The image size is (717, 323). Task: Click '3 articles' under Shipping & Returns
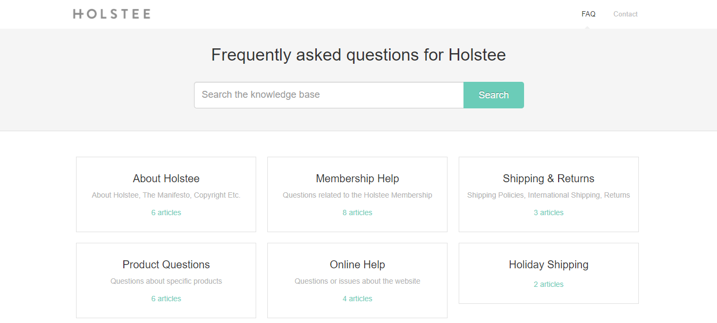[549, 212]
